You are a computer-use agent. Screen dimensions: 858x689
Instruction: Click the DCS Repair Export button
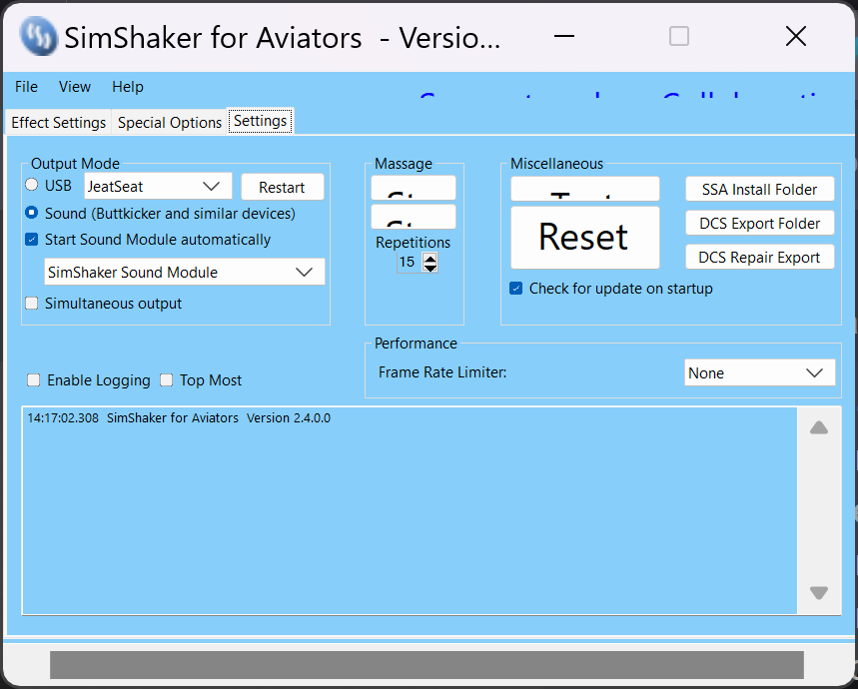(x=759, y=257)
